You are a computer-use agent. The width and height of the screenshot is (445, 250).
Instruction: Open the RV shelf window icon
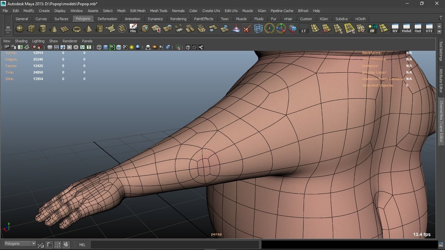(x=395, y=29)
